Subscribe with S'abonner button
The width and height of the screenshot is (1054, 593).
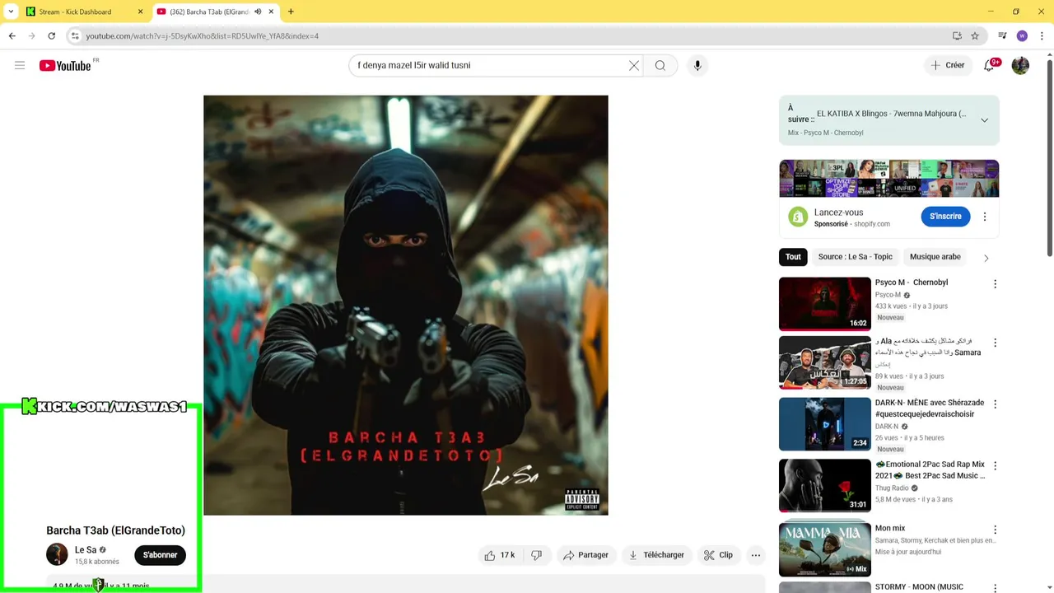click(x=161, y=555)
